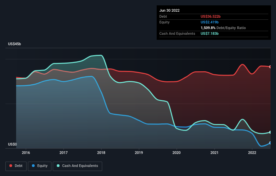Click the red Debt legend dot
Screen dimensions: 276x176
11,166
